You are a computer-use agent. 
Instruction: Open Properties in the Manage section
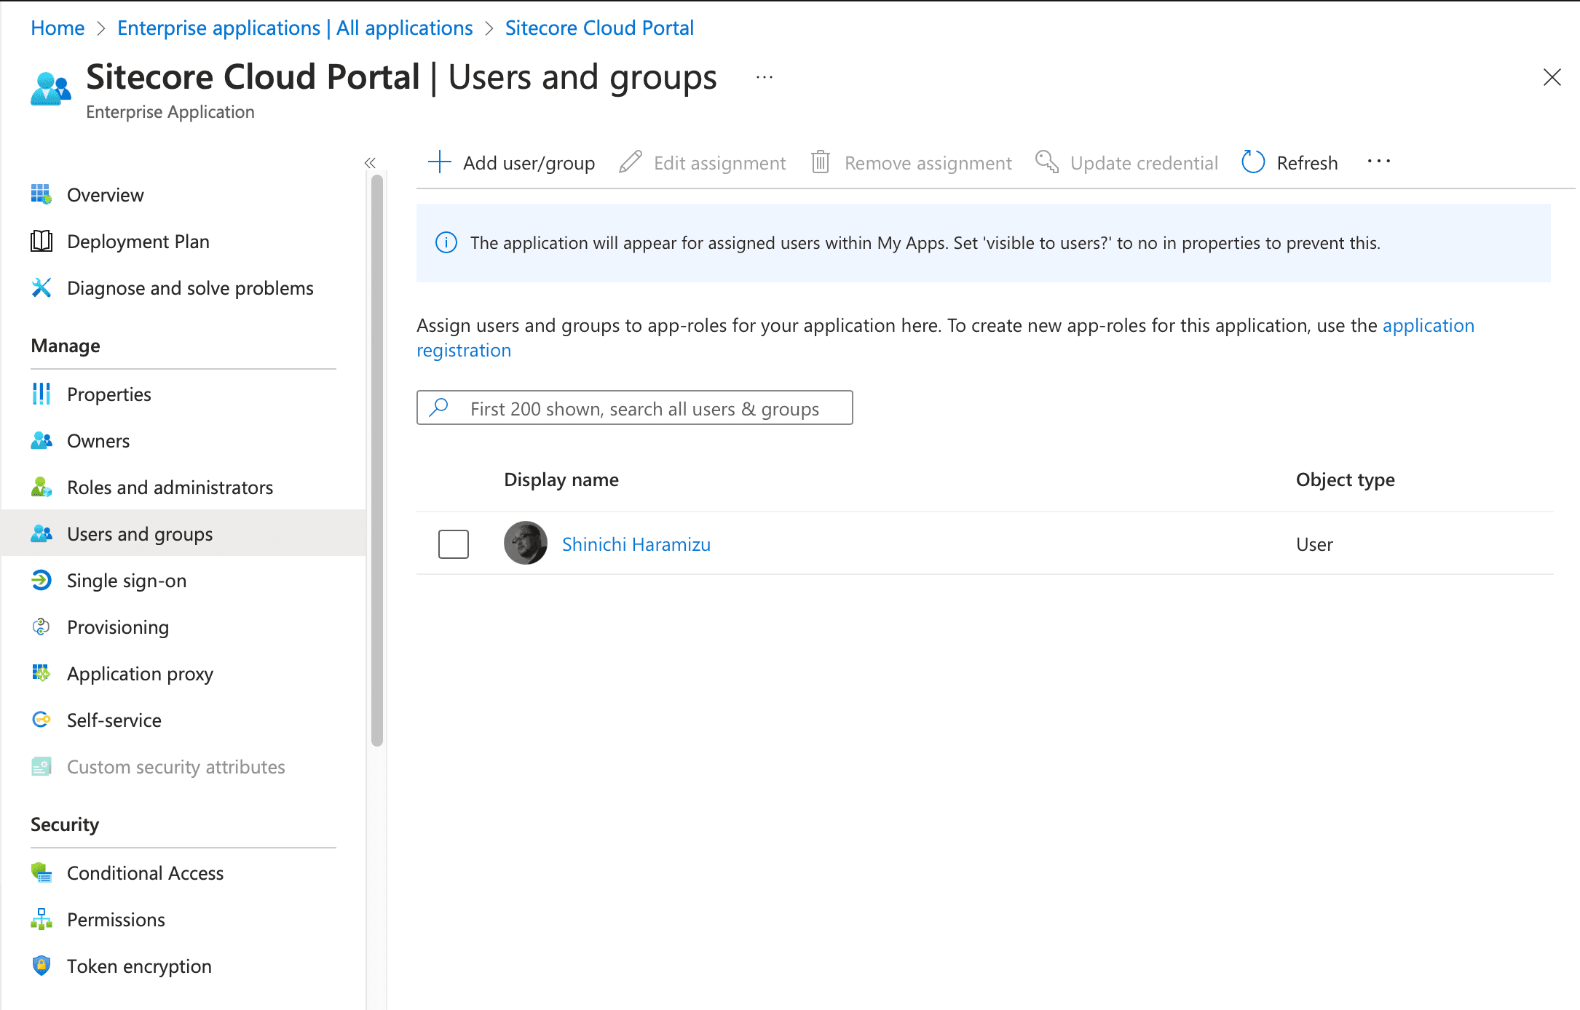pos(108,394)
